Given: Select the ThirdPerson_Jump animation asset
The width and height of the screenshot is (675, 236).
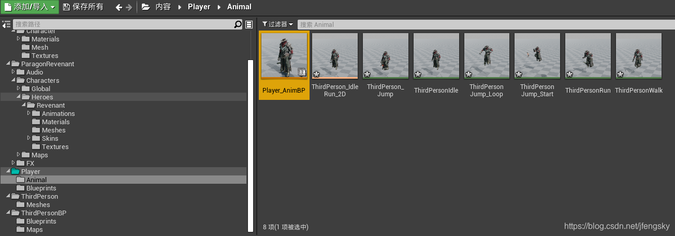Looking at the screenshot, I should tap(386, 65).
